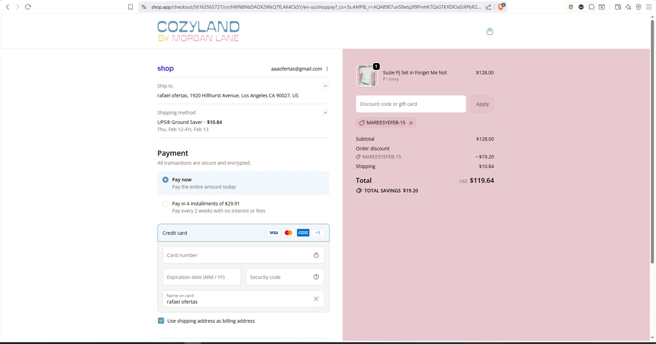Open the browser hamburger menu
Viewport: 656px width, 344px height.
click(649, 7)
